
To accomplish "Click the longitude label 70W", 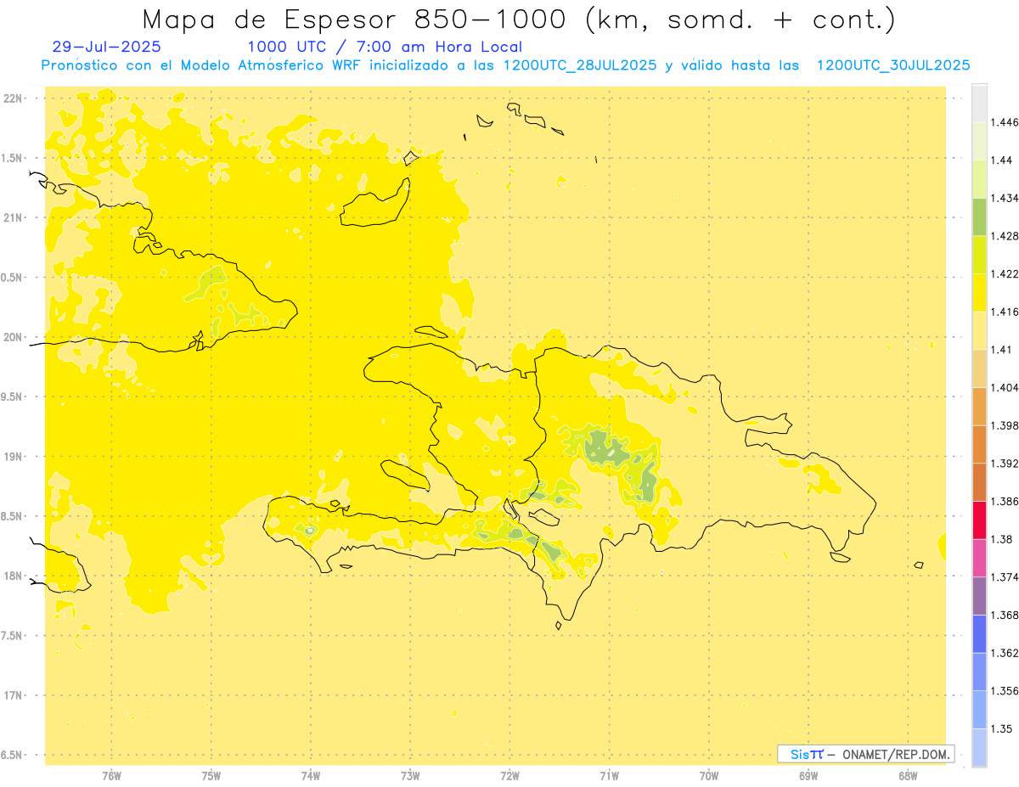I will tap(709, 776).
